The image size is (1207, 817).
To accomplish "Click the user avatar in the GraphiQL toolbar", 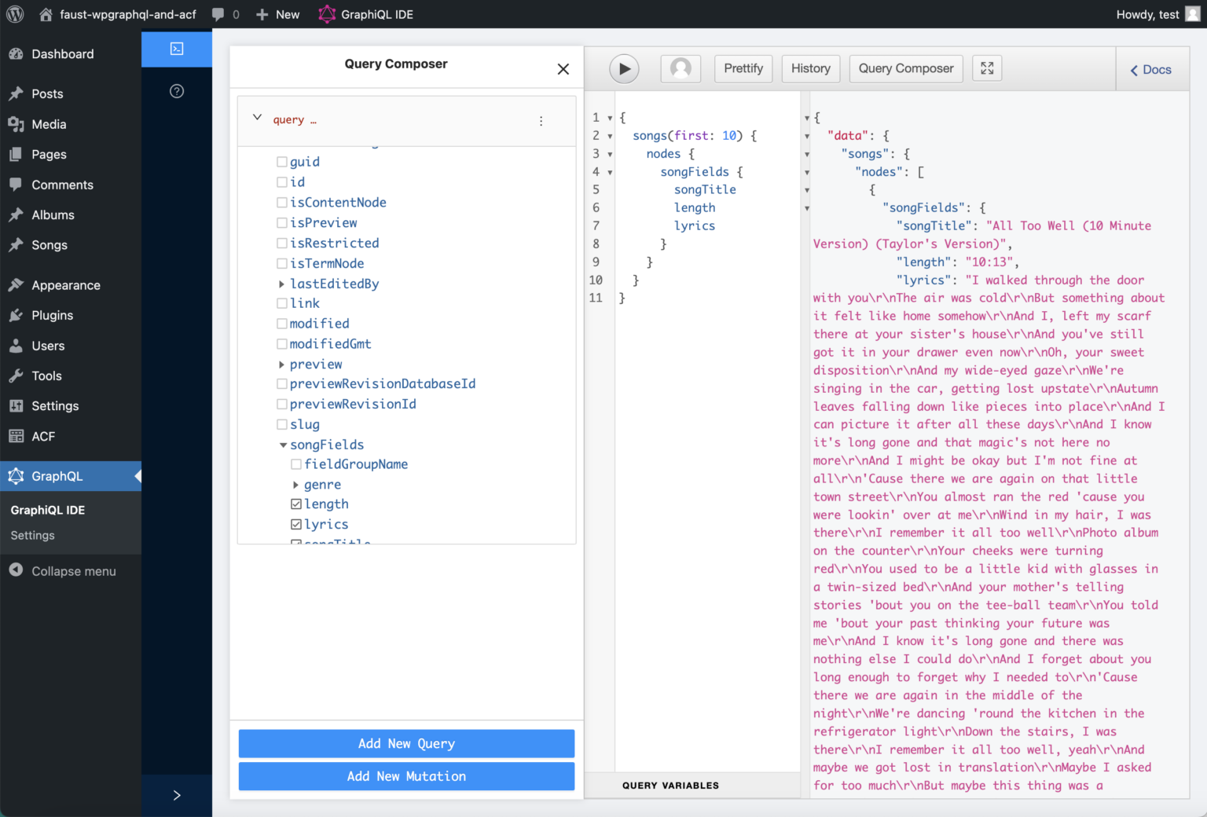I will tap(681, 68).
